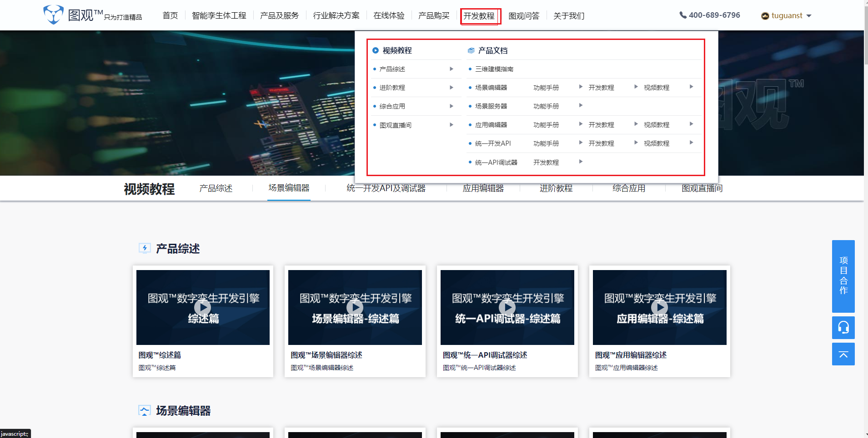Open 产品及服务 navigation item
The image size is (868, 438).
pyautogui.click(x=280, y=15)
